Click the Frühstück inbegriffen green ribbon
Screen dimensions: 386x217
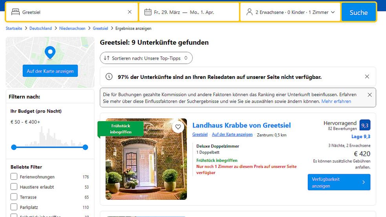(x=121, y=129)
